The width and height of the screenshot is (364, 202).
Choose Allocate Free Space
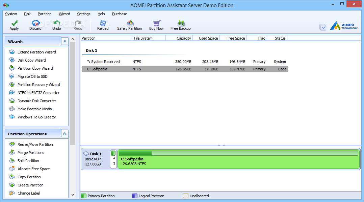pos(34,169)
